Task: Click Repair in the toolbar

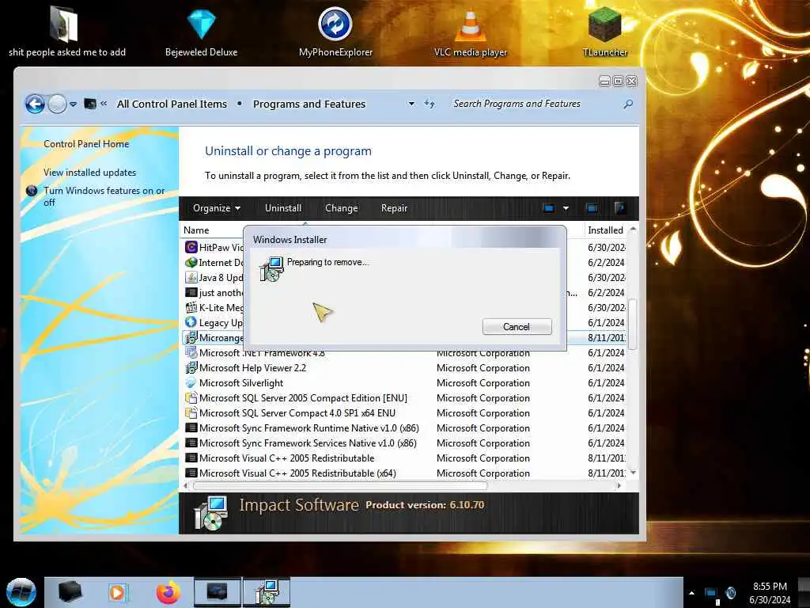Action: pos(394,208)
